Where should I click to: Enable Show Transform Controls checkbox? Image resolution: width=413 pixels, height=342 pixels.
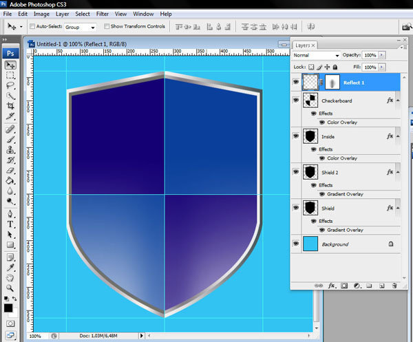[x=107, y=26]
